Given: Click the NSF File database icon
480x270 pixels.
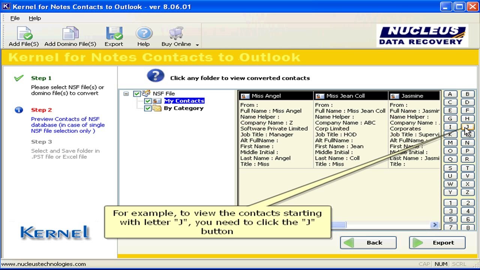Looking at the screenshot, I should pyautogui.click(x=146, y=93).
